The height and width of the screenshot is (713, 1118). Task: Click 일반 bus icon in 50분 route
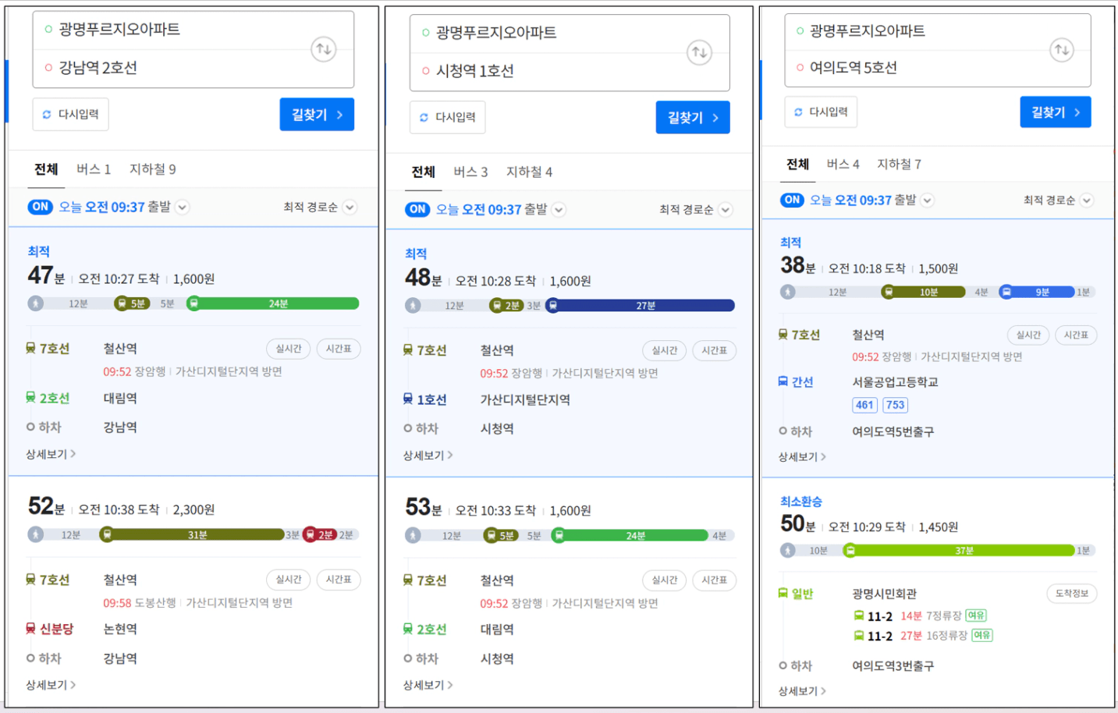(x=783, y=593)
